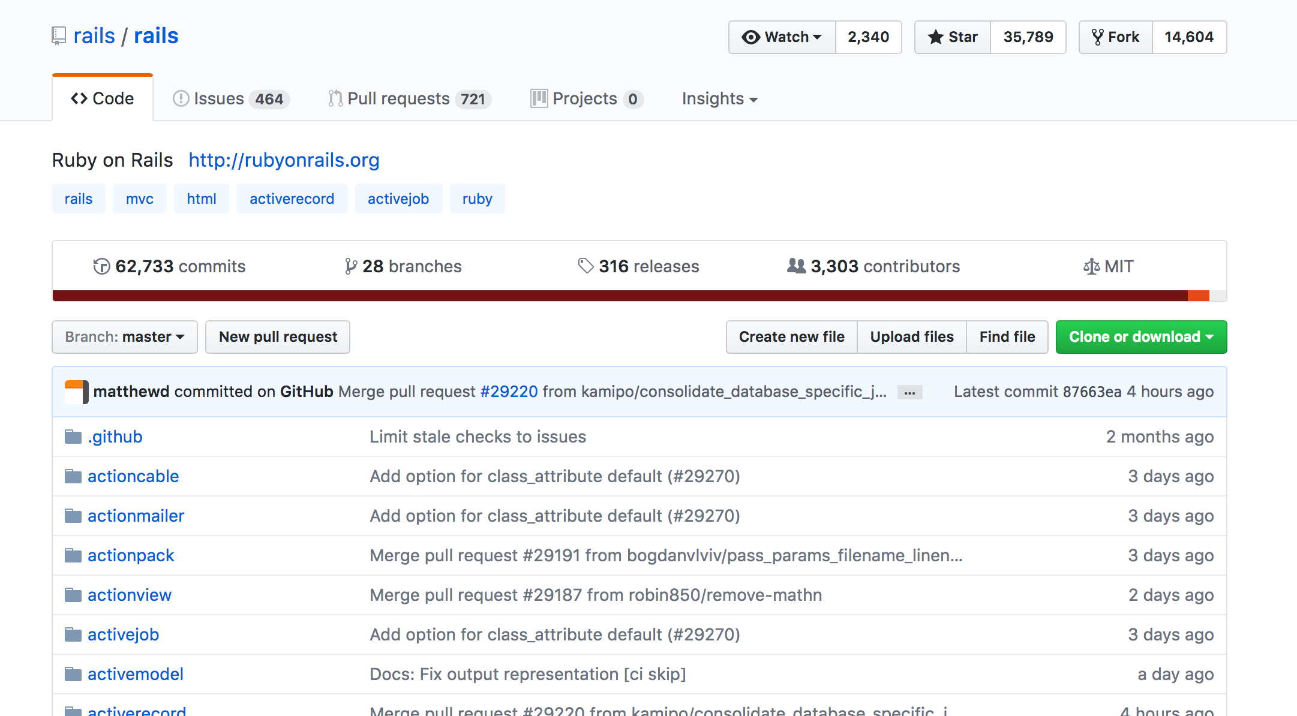Screen dimensions: 1297x716
Task: Click the pull request icon in tab bar
Action: click(x=335, y=98)
